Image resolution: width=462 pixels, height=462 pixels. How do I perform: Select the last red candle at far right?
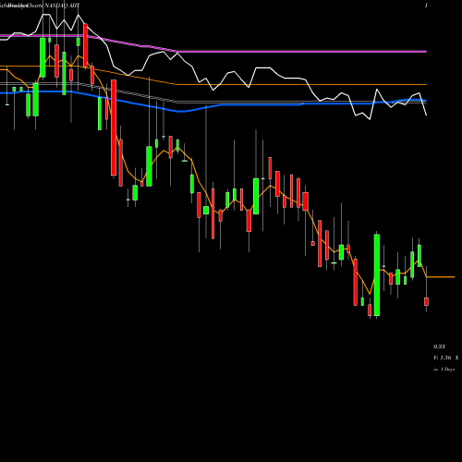tap(426, 301)
